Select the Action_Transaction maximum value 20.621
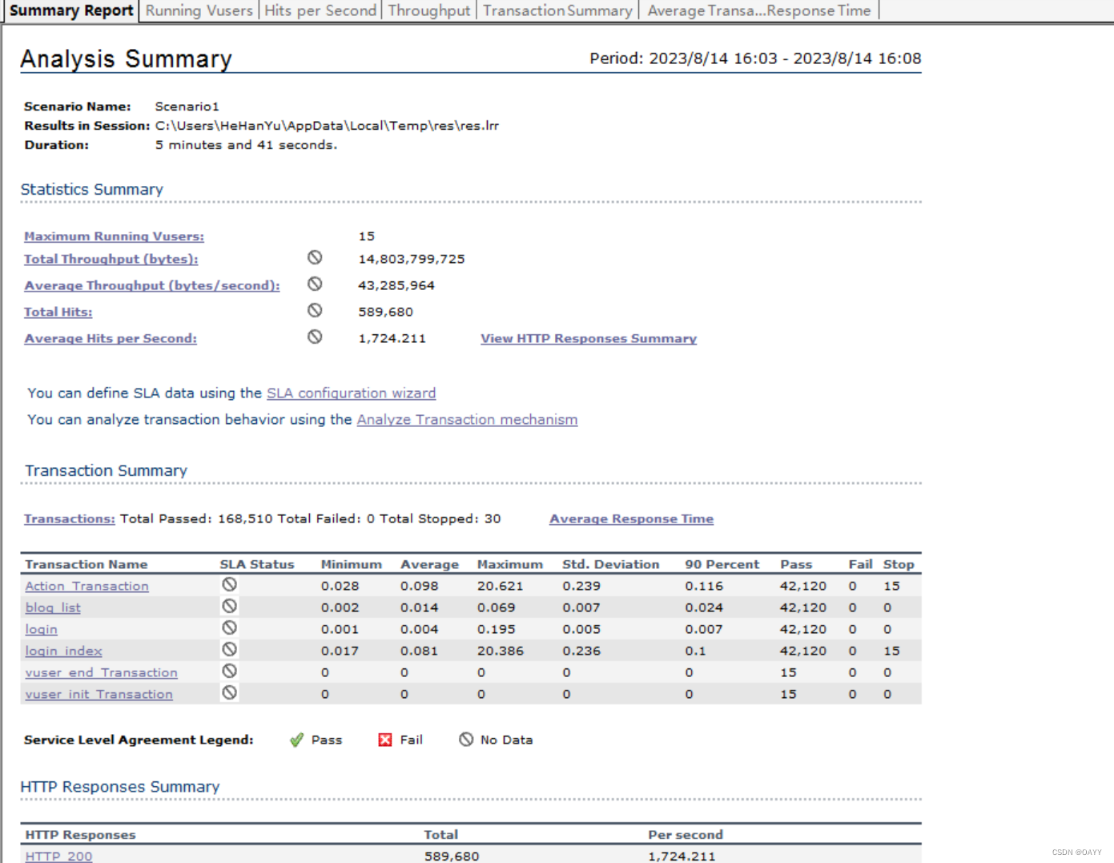 point(500,586)
